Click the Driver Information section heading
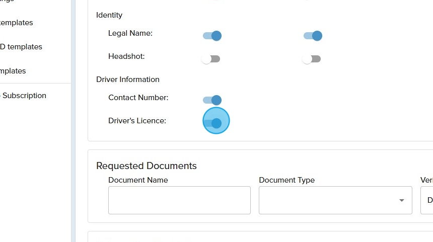The height and width of the screenshot is (242, 433). (128, 79)
